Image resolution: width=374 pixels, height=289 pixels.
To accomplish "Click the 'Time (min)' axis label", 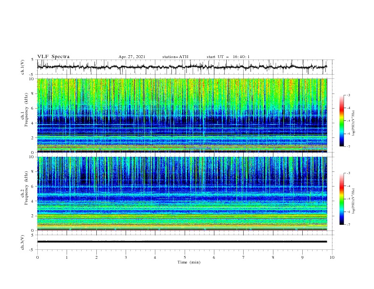I will (189, 262).
